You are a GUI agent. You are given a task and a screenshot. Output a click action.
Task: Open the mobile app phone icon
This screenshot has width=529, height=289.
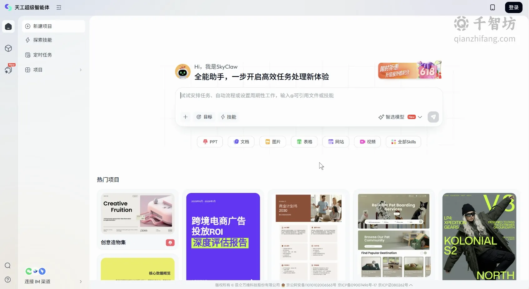point(492,7)
